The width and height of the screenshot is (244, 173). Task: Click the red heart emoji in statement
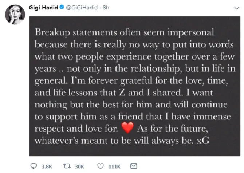coord(126,129)
